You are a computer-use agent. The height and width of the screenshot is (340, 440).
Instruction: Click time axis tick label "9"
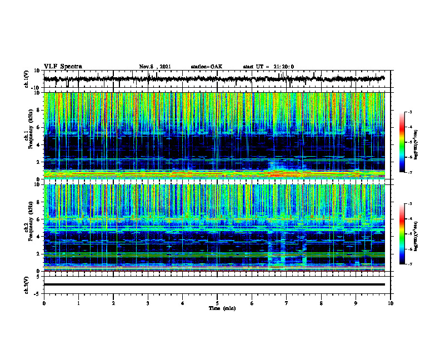[x=356, y=303]
